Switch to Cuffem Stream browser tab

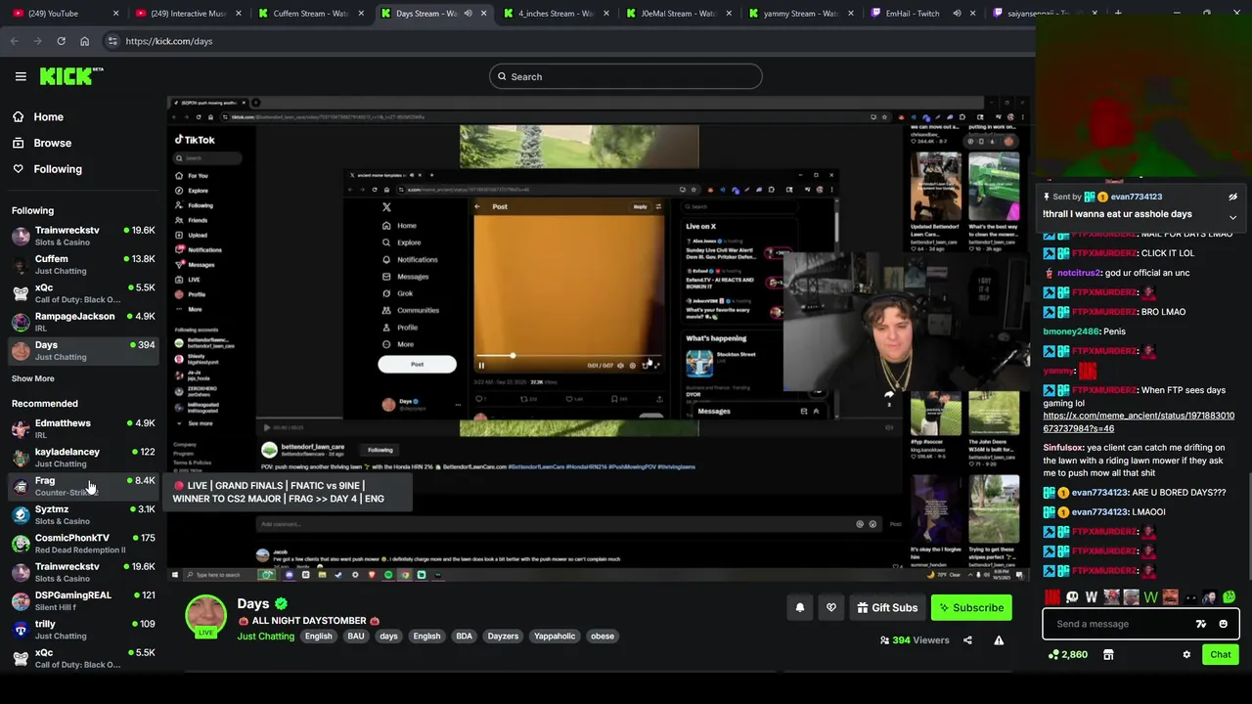pos(311,14)
